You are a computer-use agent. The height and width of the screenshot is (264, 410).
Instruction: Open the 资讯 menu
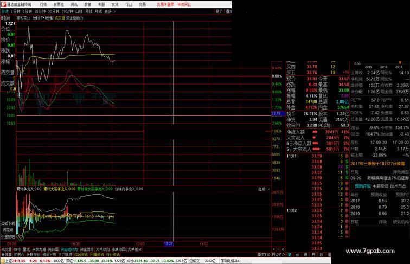tap(74, 4)
